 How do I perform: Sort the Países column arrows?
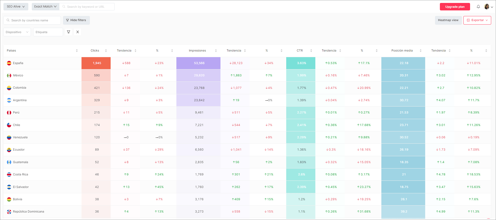77,51
